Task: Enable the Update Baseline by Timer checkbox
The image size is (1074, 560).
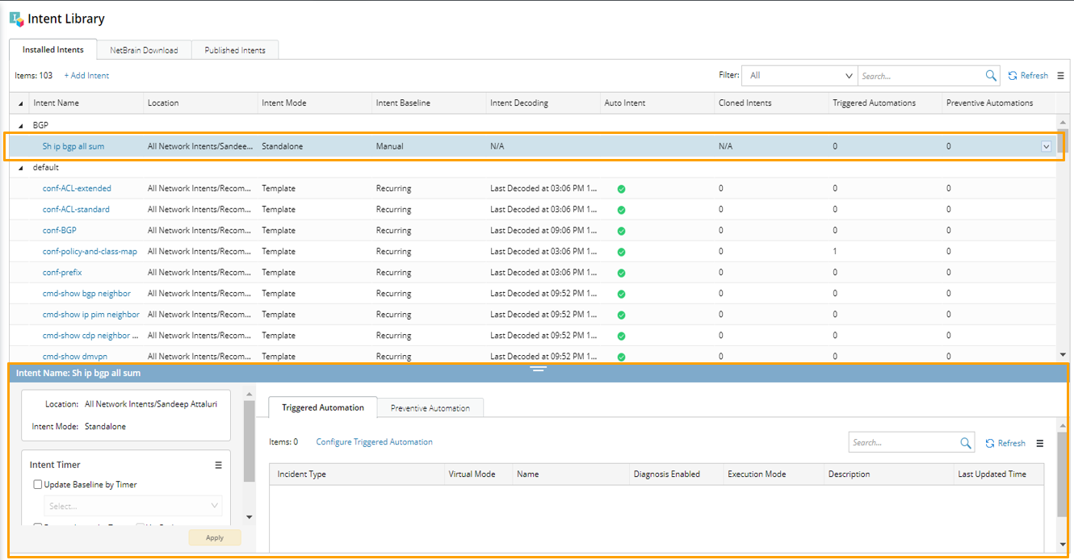Action: coord(38,485)
